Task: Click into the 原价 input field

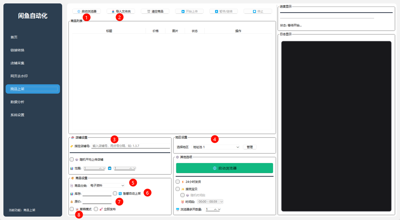Action: [x=97, y=202]
